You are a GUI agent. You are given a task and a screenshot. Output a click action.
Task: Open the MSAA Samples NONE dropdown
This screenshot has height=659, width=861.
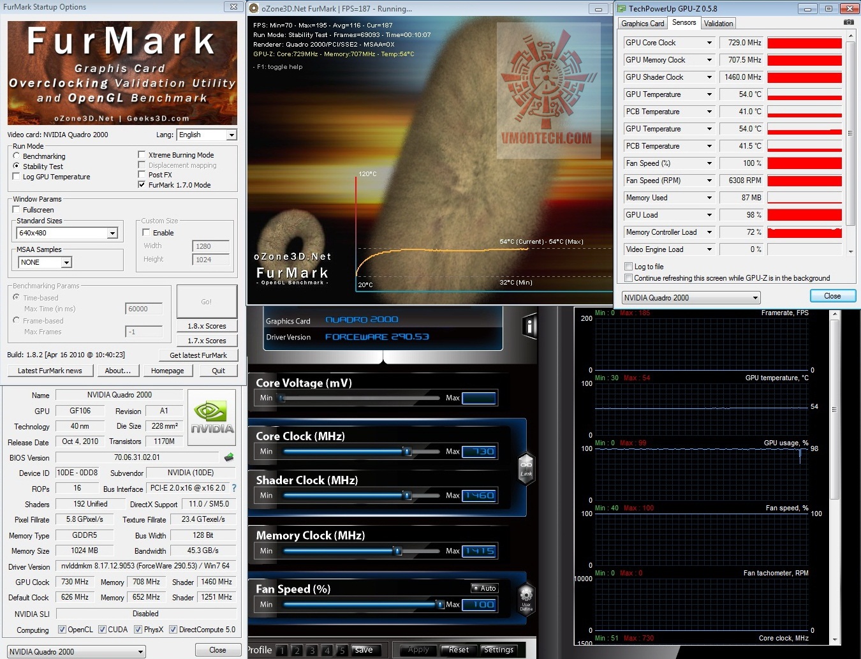45,262
